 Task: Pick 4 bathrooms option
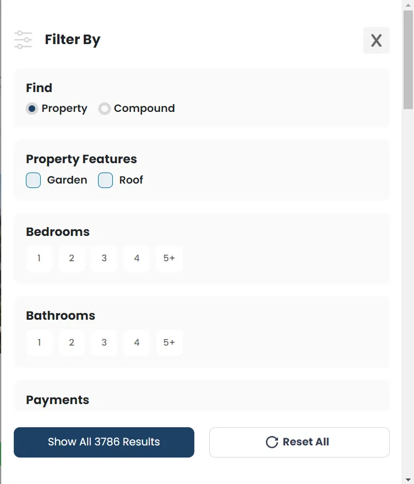click(137, 343)
